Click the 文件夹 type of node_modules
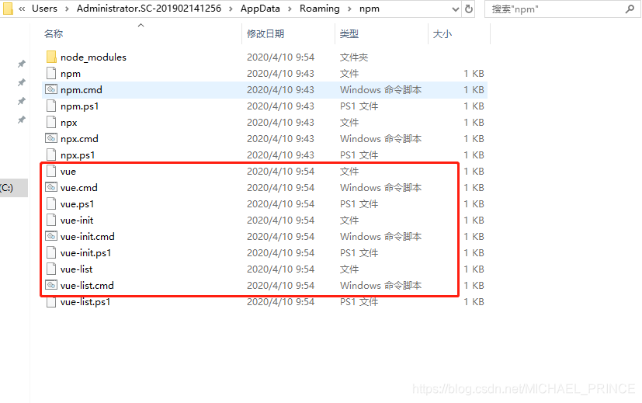The height and width of the screenshot is (403, 642). (x=354, y=57)
